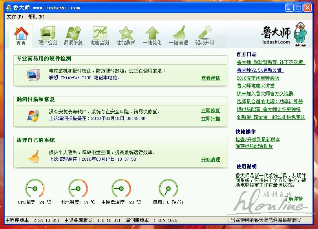The image size is (318, 229).
Task: Go to the 首页 home icon
Action: [x=21, y=35]
